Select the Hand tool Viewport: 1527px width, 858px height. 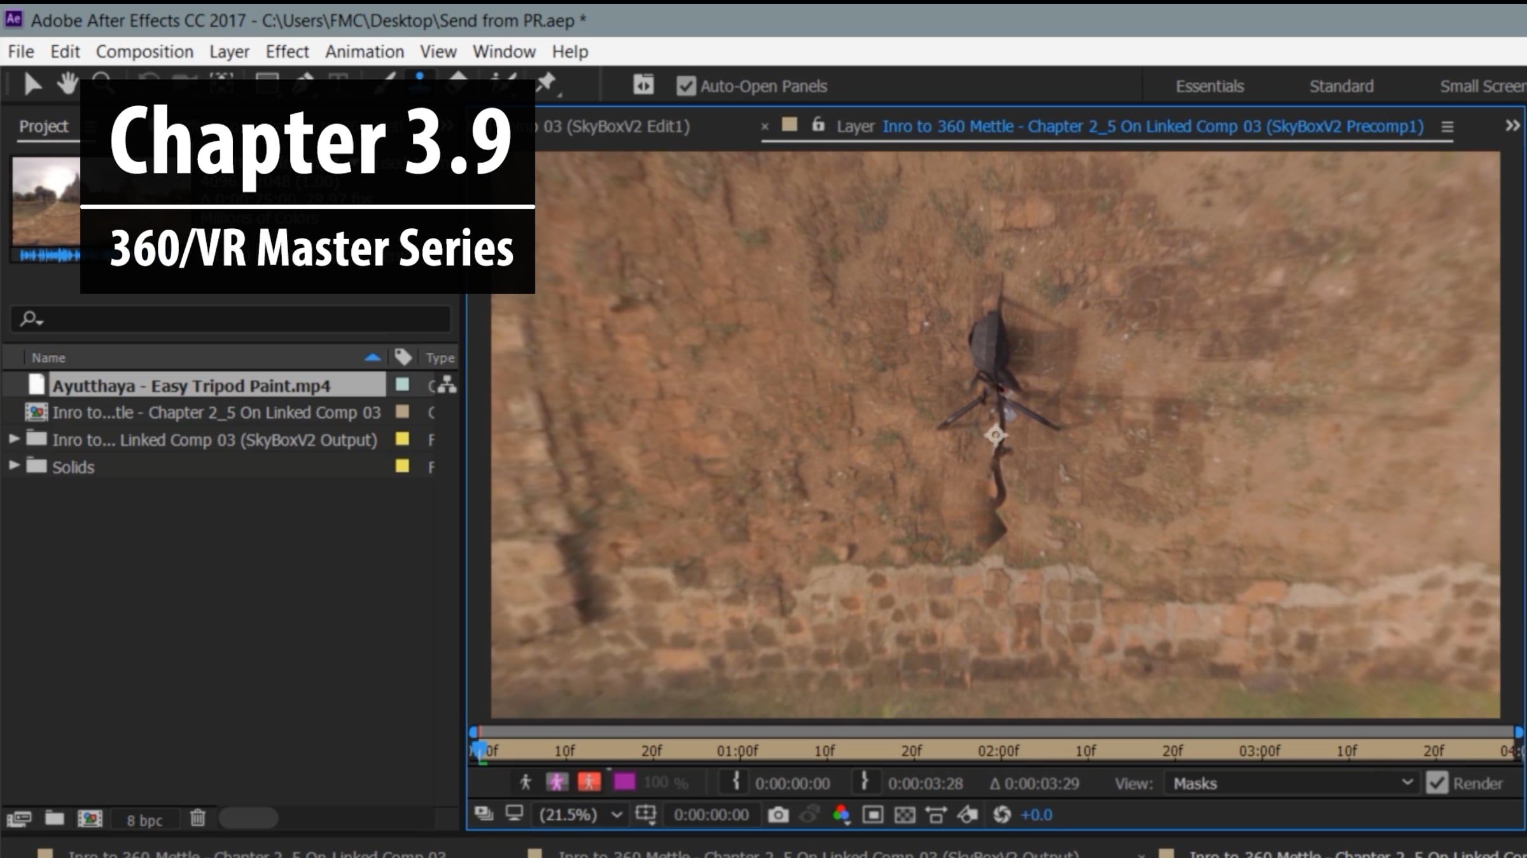coord(67,84)
